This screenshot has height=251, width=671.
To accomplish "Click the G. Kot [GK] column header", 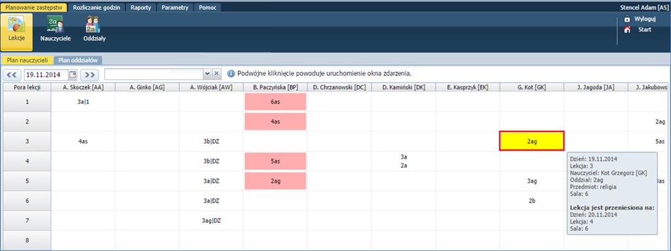I will [x=531, y=88].
